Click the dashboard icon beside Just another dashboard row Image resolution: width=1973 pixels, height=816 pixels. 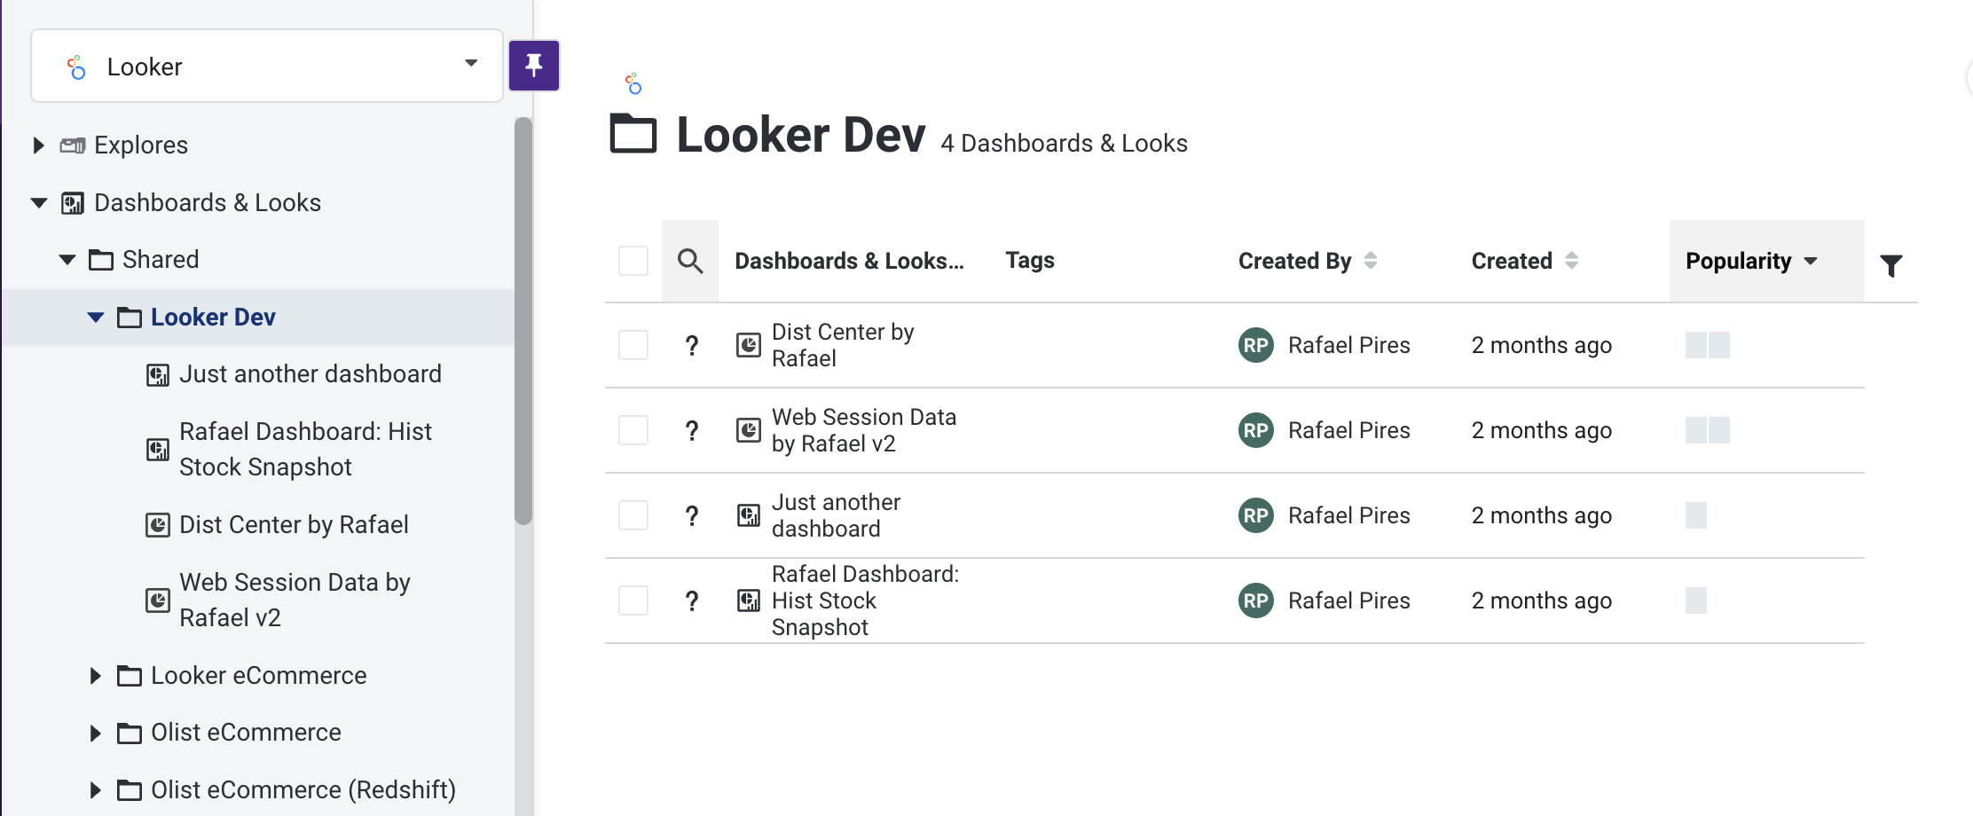pos(749,515)
